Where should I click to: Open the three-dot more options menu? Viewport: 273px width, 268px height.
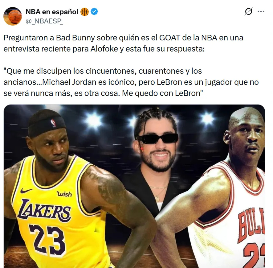pyautogui.click(x=261, y=11)
